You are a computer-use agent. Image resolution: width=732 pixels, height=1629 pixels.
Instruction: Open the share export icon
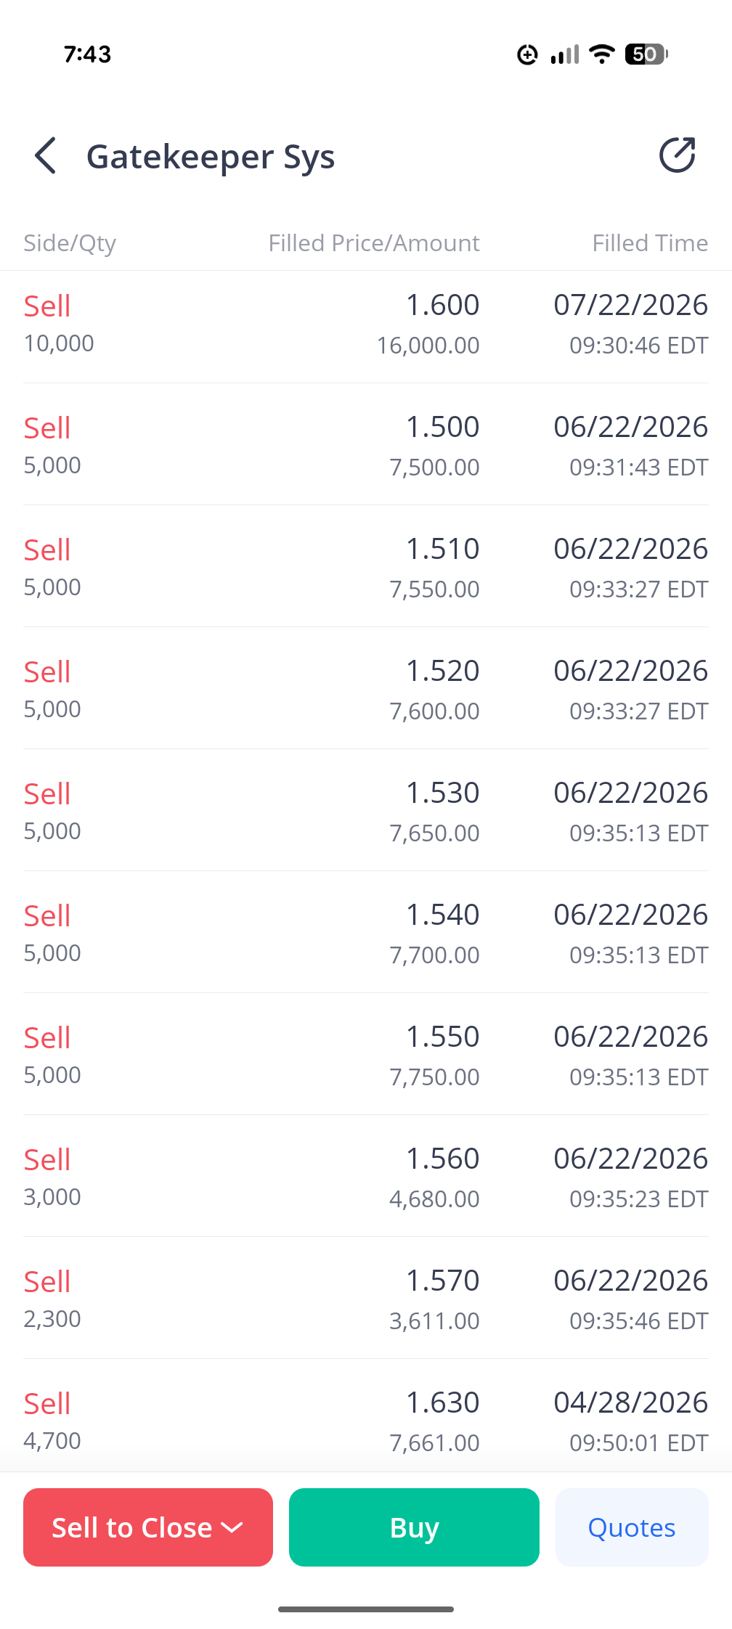pos(677,155)
